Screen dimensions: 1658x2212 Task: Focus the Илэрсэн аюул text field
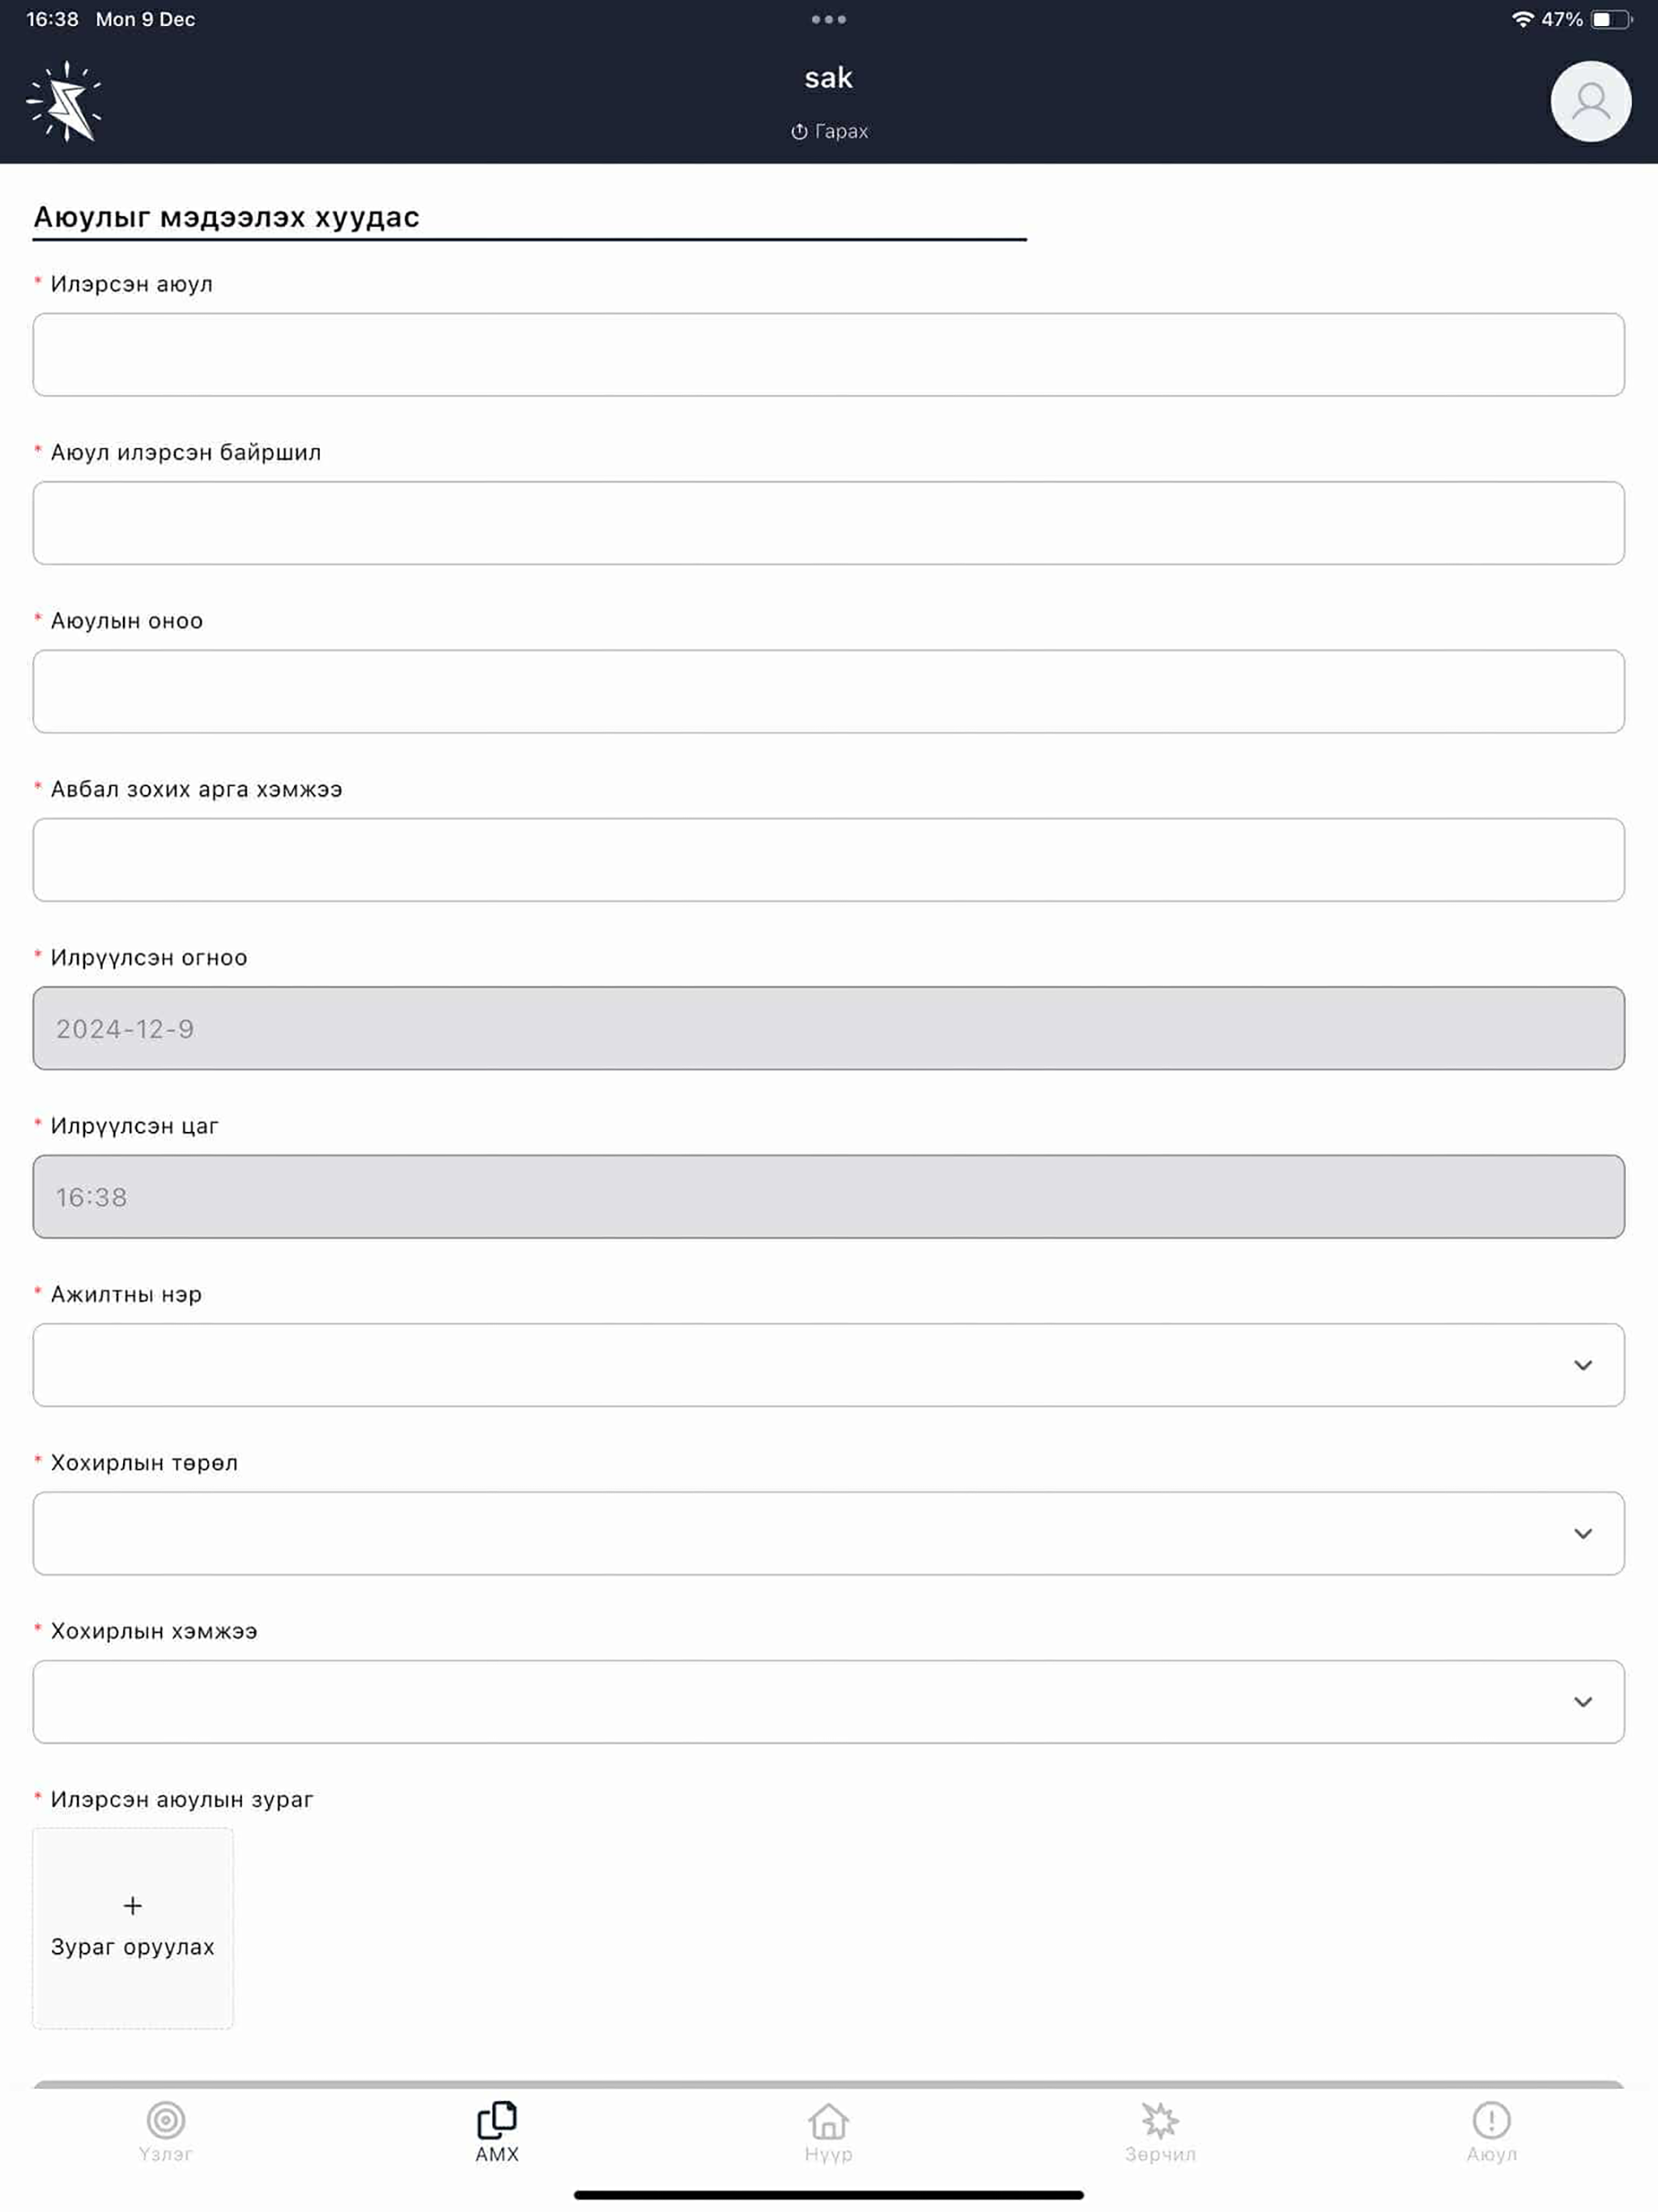pos(828,354)
